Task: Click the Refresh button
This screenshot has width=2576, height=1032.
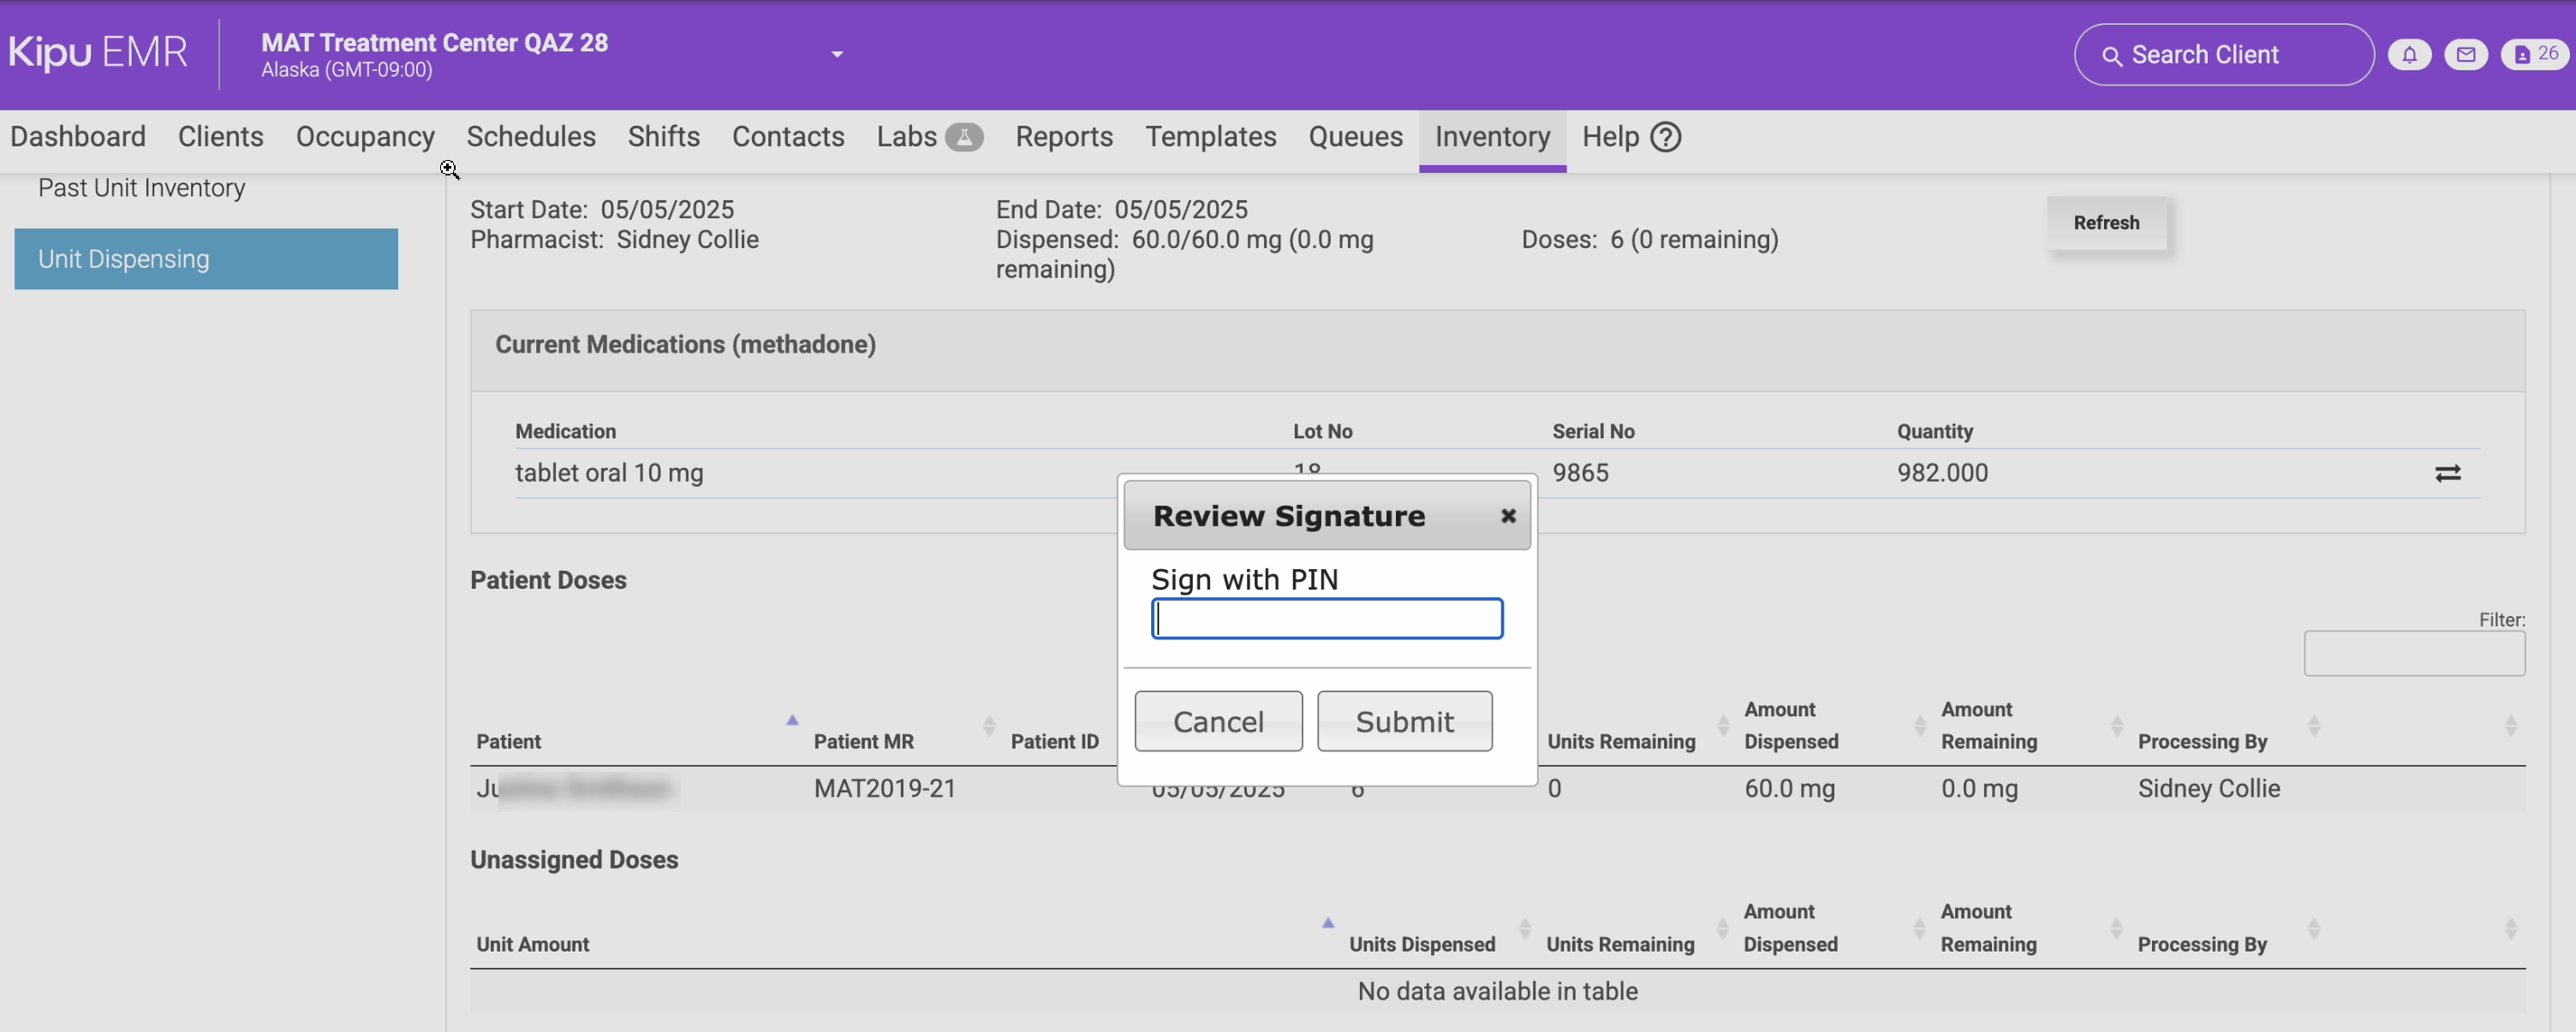Action: [2105, 222]
